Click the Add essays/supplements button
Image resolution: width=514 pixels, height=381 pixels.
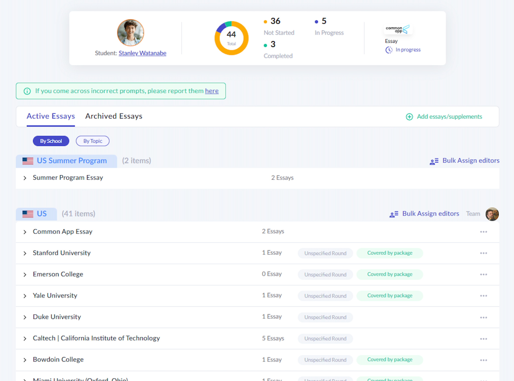(444, 117)
